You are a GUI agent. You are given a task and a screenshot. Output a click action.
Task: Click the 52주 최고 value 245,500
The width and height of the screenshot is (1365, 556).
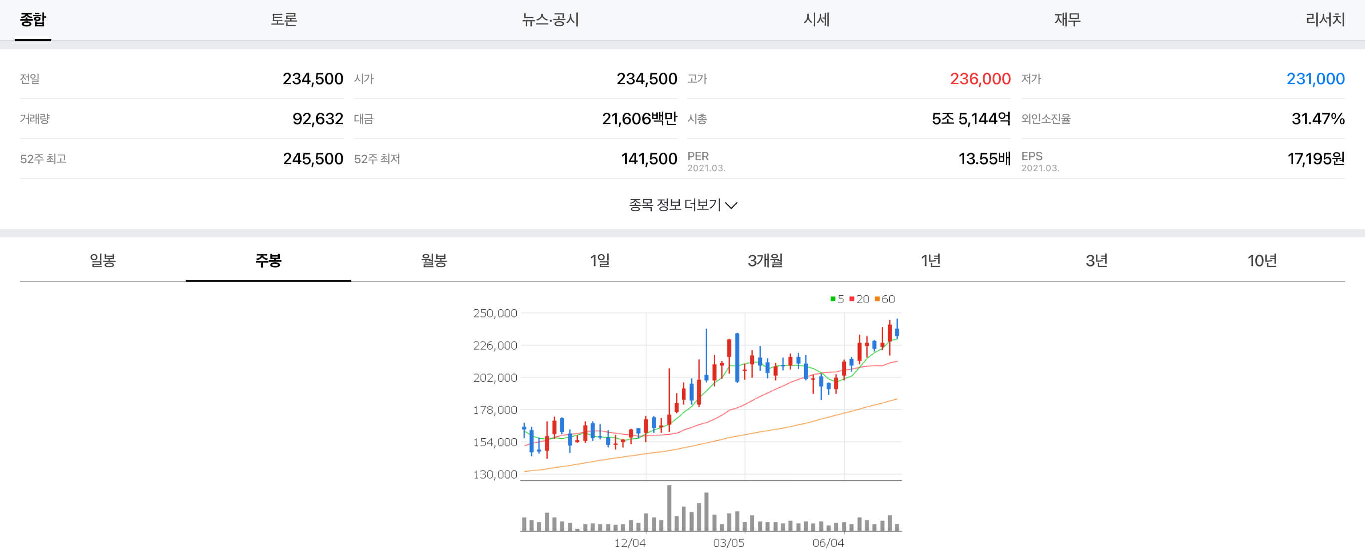313,159
